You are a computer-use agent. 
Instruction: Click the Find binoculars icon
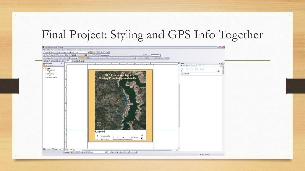[86, 55]
